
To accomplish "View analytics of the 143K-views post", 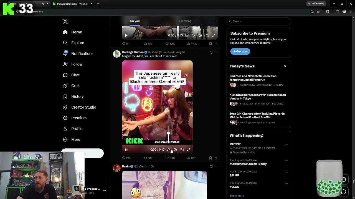I will (x=192, y=44).
